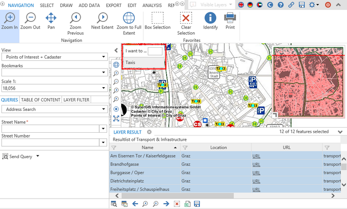Activate Box Selection tool
The width and height of the screenshot is (347, 209).
pos(158,21)
